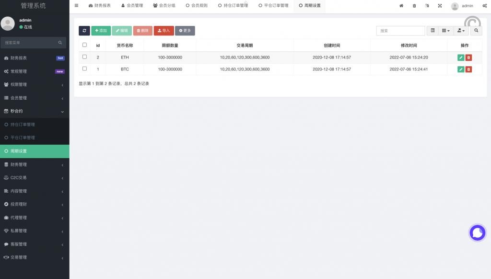The height and width of the screenshot is (279, 491).
Task: Check the select-all checkbox in table header
Action: click(85, 45)
